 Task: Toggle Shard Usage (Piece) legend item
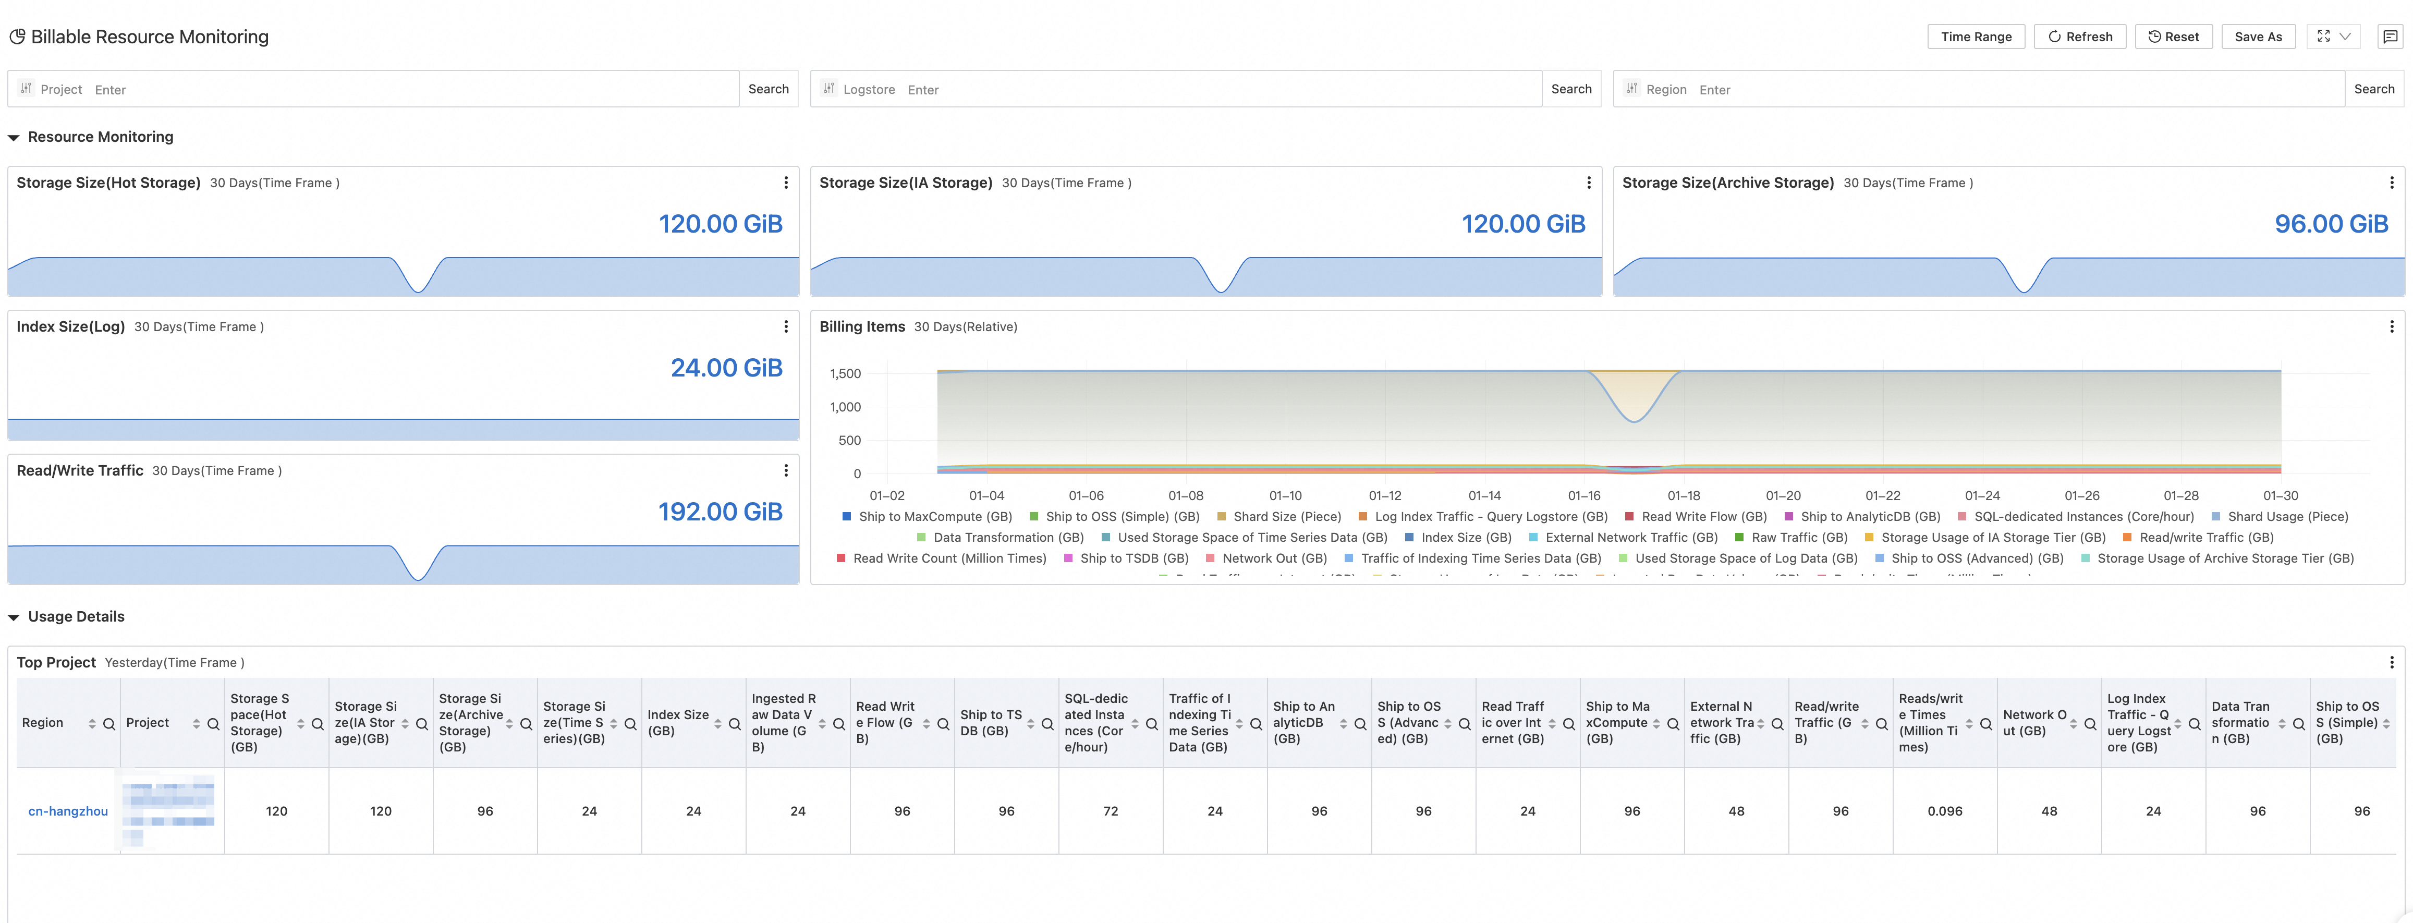coord(2279,516)
